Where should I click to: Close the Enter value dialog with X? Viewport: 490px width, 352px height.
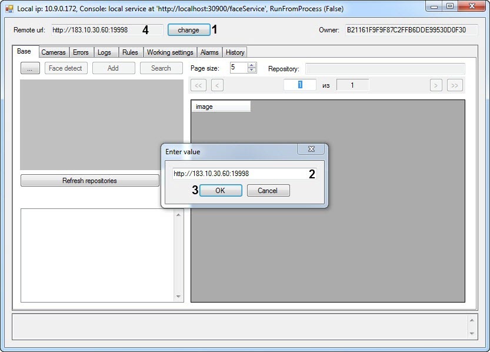(x=311, y=150)
